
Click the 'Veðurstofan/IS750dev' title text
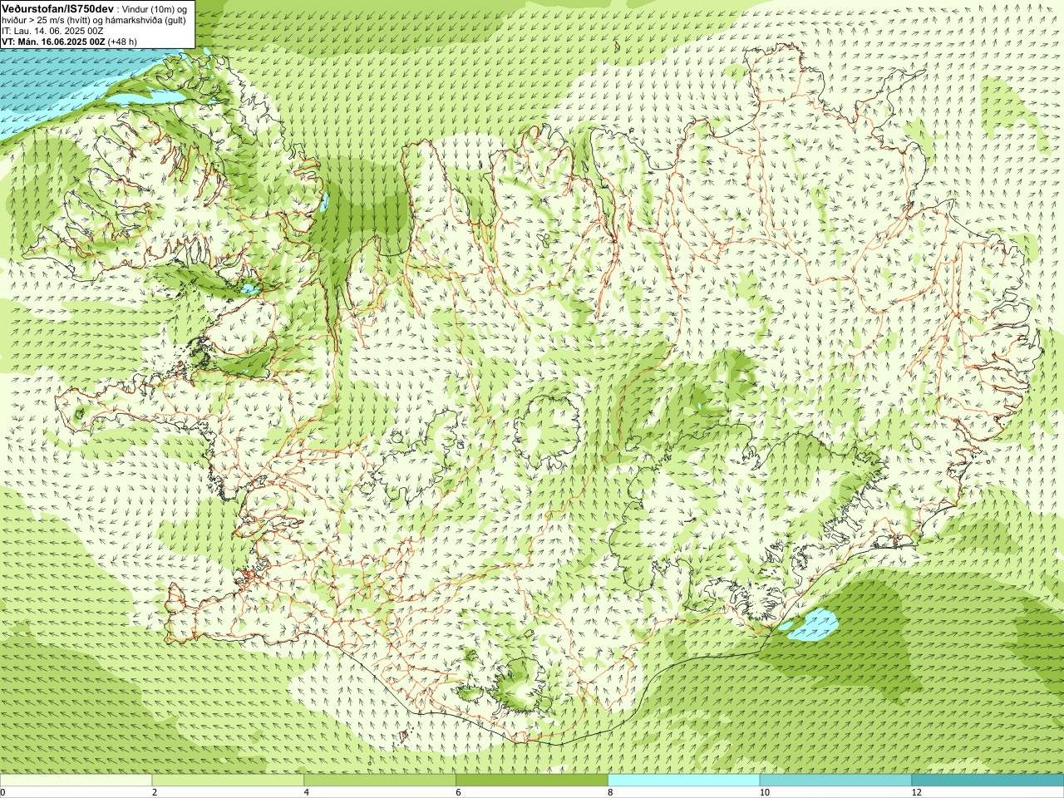click(x=58, y=8)
